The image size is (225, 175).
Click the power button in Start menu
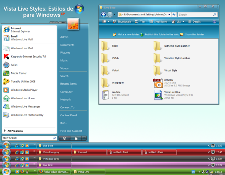pos(65,138)
